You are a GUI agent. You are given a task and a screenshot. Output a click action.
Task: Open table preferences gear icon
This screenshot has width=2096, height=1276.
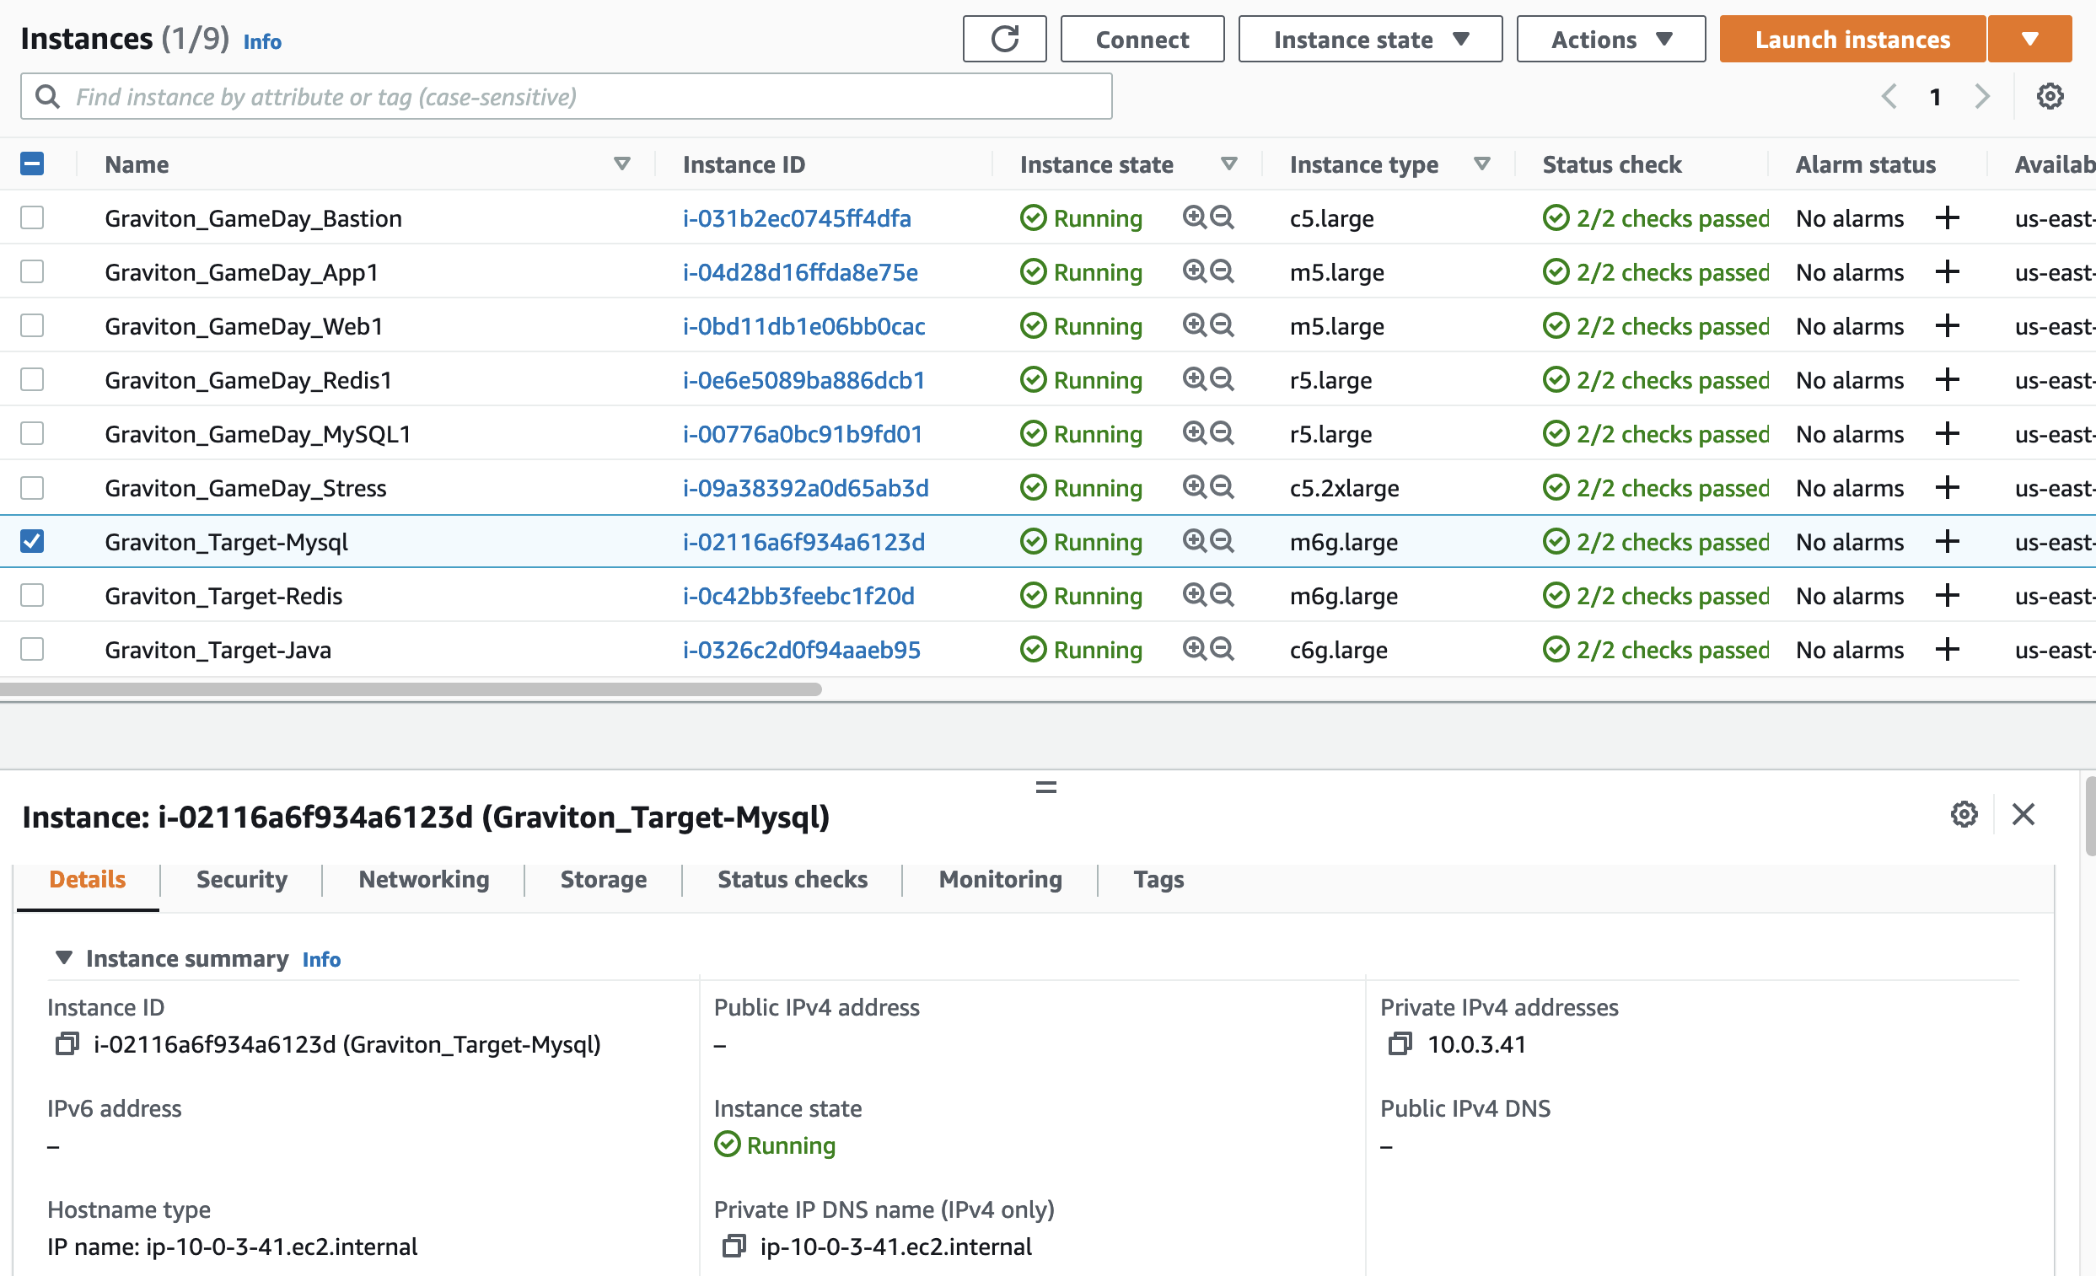2050,96
